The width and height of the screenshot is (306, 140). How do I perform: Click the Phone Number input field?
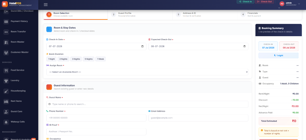pyautogui.click(x=96, y=118)
